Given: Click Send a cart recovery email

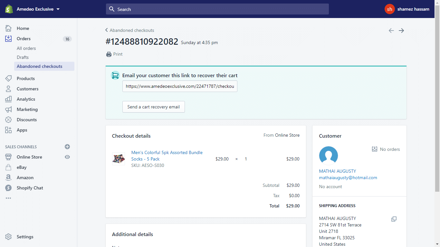Looking at the screenshot, I should coord(153,107).
